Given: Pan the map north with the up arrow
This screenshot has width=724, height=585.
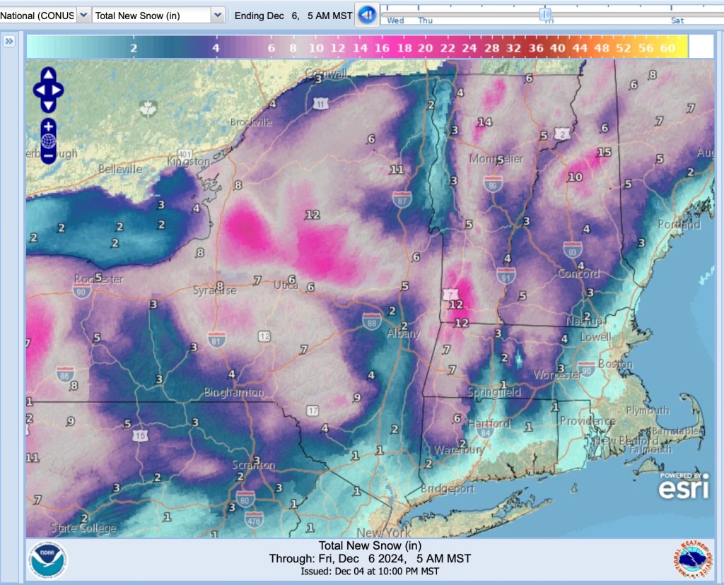Looking at the screenshot, I should pyautogui.click(x=48, y=74).
